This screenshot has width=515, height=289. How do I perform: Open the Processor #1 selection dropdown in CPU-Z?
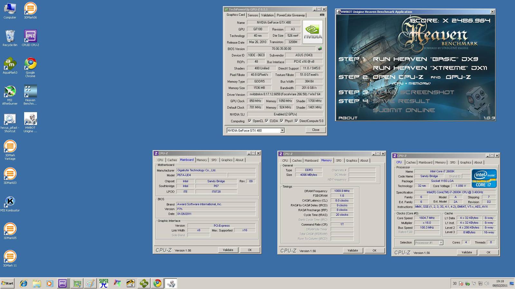(x=441, y=243)
